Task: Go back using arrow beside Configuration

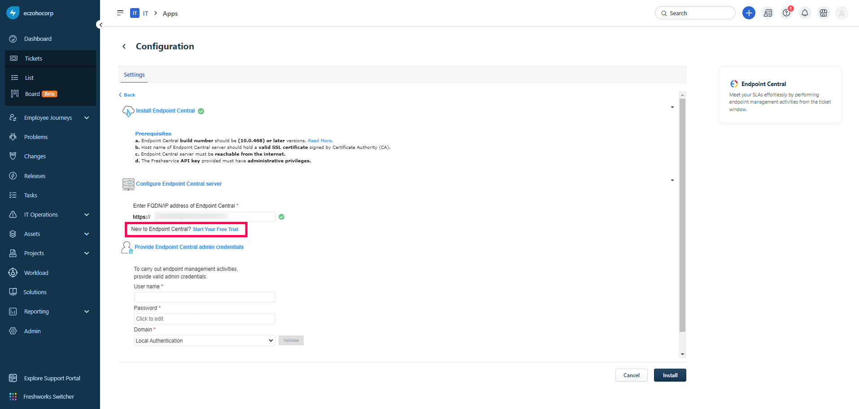Action: (x=124, y=46)
